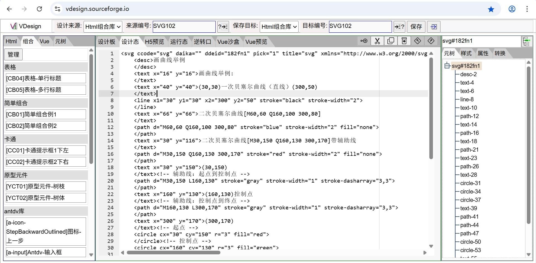Click the redo diamond icon
Image resolution: width=536 pixels, height=263 pixels.
coord(431,41)
